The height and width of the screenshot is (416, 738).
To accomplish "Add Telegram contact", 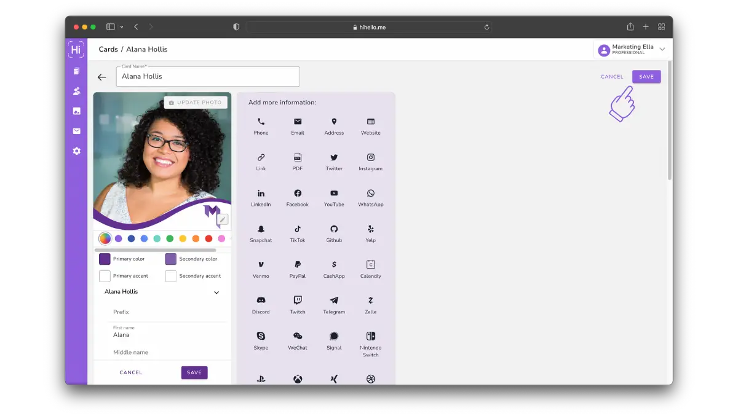I will tap(334, 305).
